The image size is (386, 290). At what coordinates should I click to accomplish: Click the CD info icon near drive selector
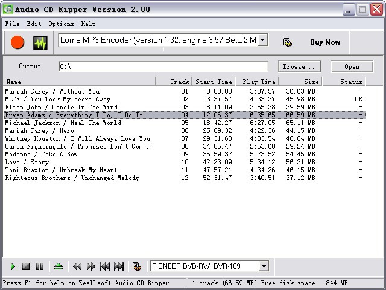coord(137,266)
